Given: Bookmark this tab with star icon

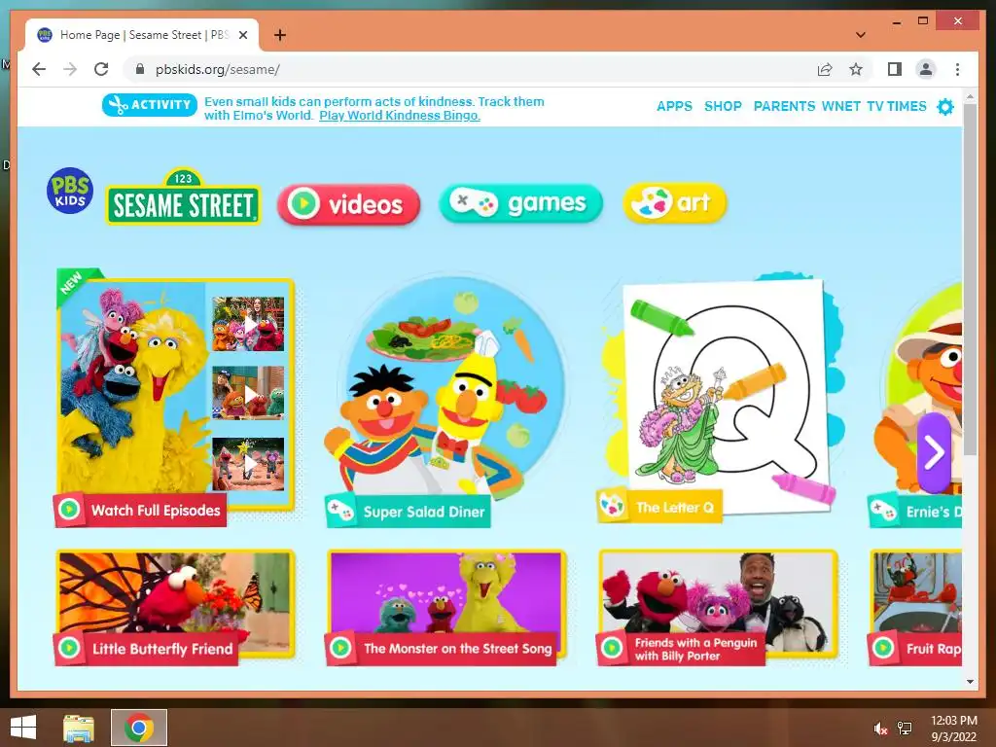Looking at the screenshot, I should tap(856, 69).
